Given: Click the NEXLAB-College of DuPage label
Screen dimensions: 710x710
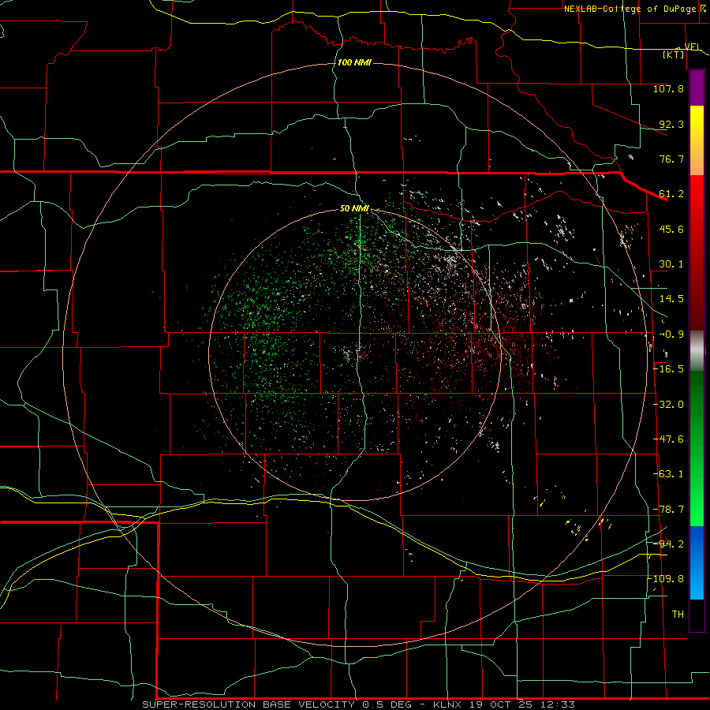Looking at the screenshot, I should click(x=630, y=9).
